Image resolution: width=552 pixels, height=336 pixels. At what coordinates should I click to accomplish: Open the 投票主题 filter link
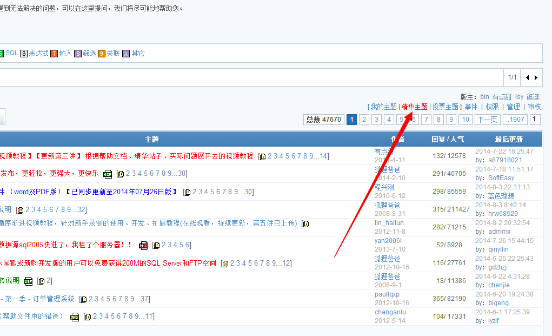(x=445, y=107)
